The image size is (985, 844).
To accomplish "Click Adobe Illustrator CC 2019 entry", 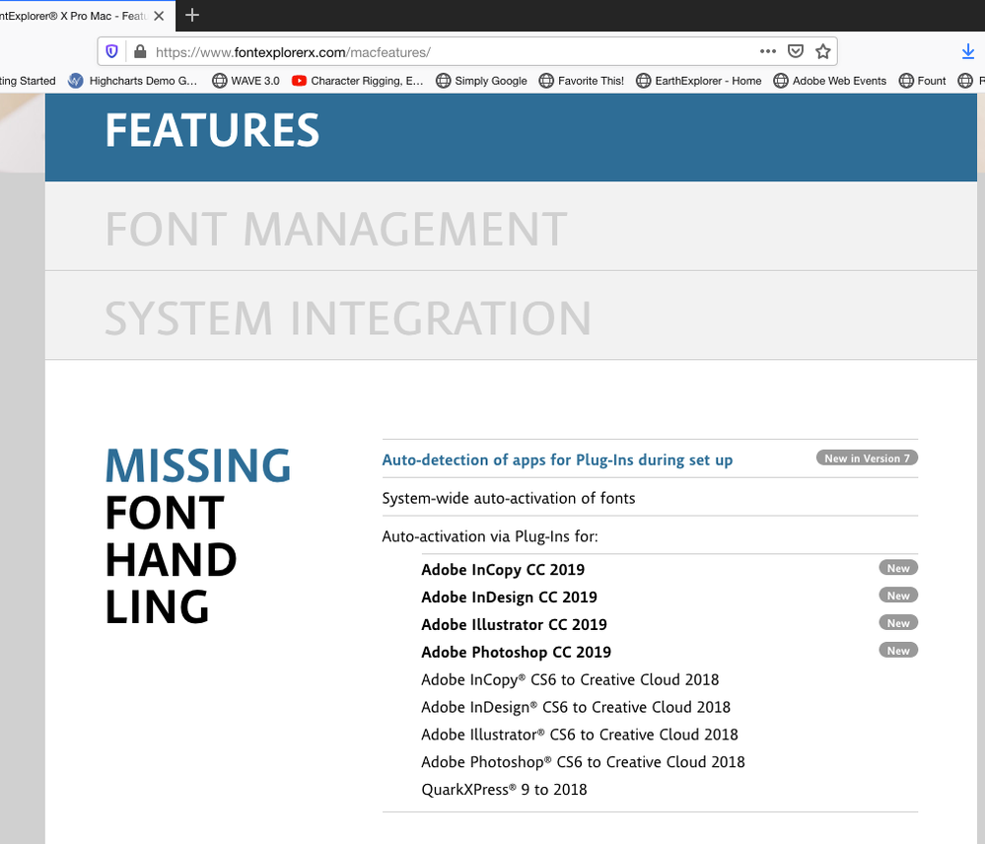I will (x=514, y=625).
